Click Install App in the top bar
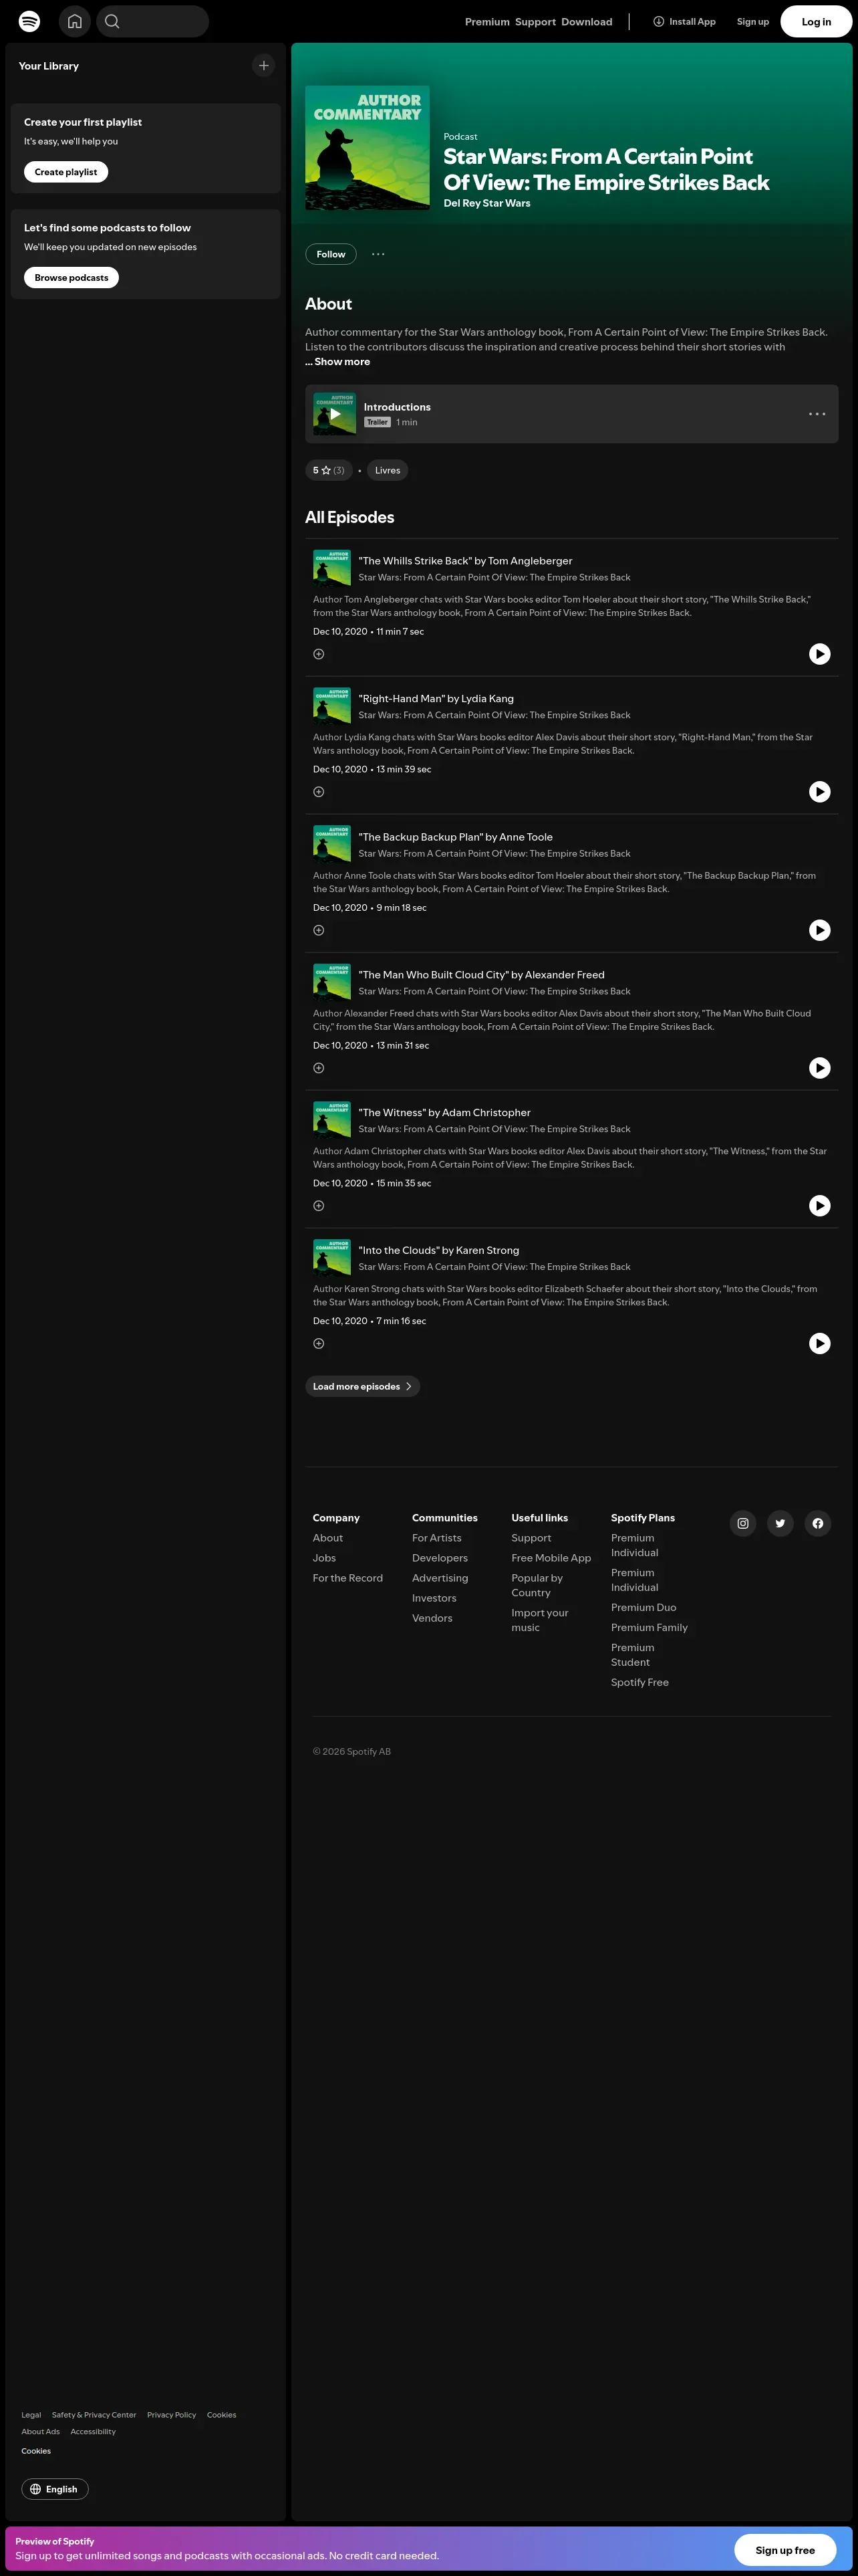Image resolution: width=858 pixels, height=2576 pixels. [x=684, y=21]
